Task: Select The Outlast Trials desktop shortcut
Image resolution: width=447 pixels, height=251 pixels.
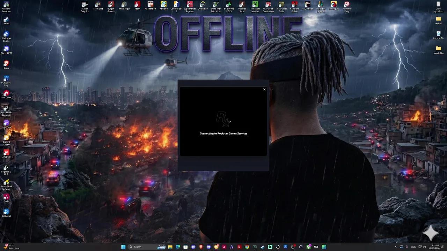Action: pos(281,7)
